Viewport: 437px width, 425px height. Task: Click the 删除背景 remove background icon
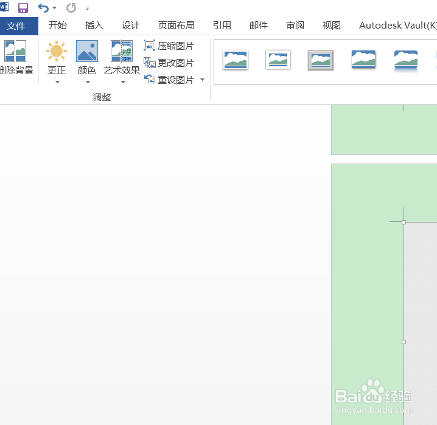click(x=15, y=51)
